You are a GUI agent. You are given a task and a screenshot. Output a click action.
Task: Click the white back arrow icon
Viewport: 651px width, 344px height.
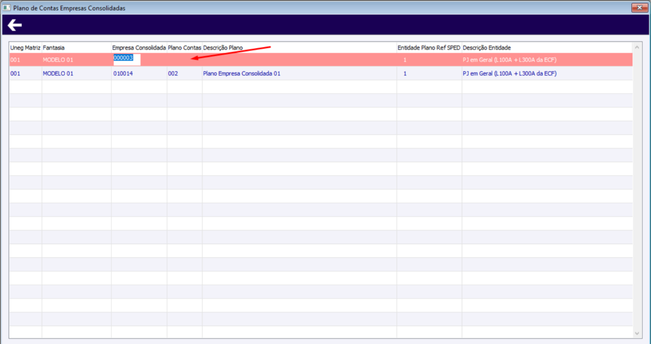[x=15, y=25]
